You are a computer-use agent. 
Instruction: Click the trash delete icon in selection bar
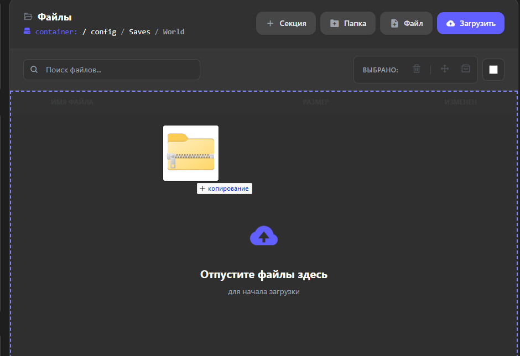coord(417,69)
